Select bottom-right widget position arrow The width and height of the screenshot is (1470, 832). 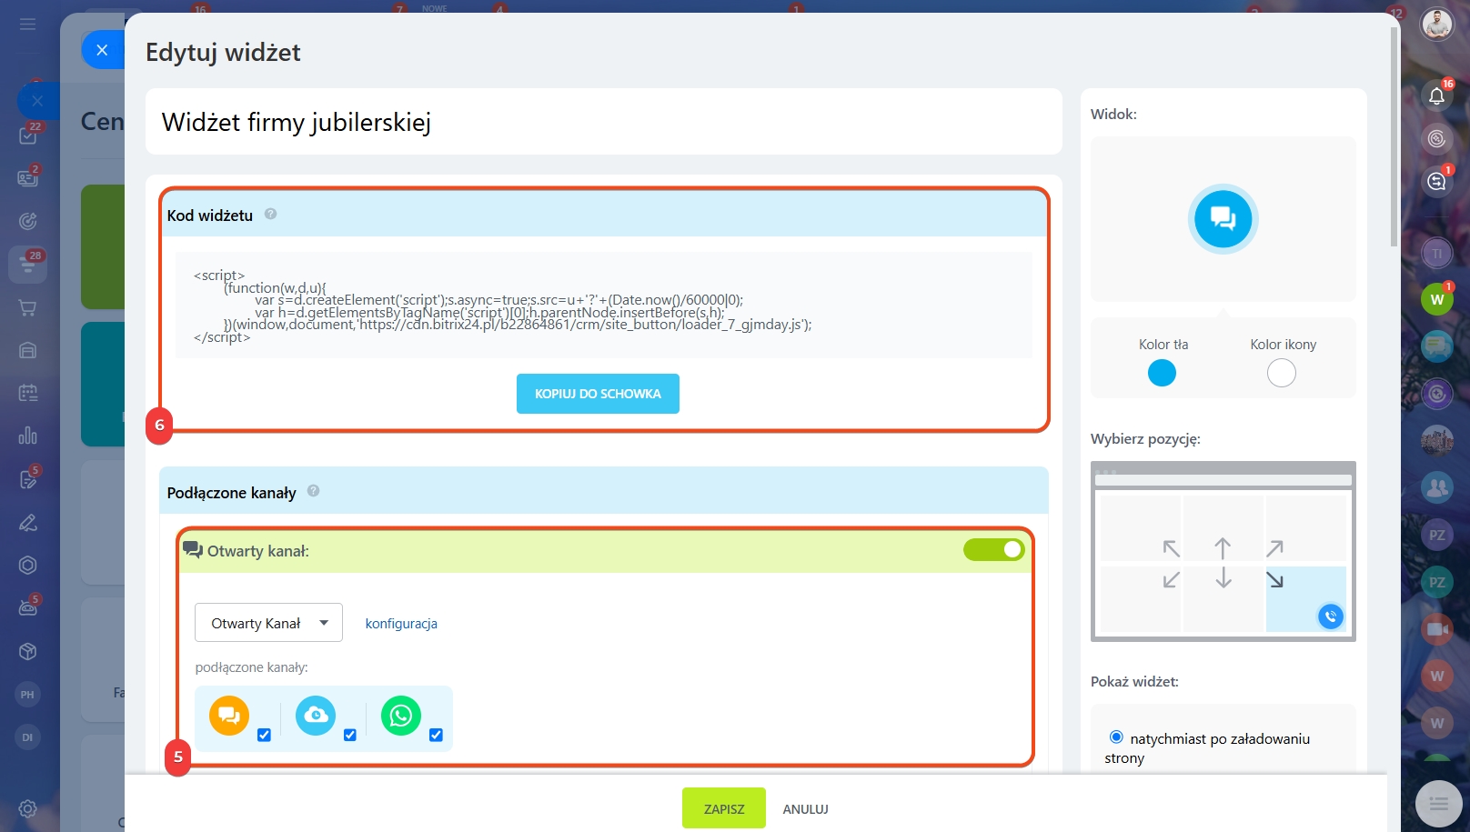click(x=1274, y=579)
